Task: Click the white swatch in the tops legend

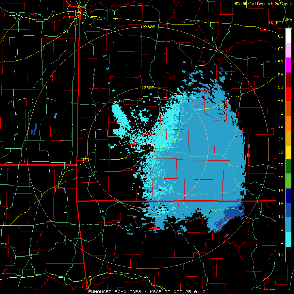Action: [x=288, y=36]
